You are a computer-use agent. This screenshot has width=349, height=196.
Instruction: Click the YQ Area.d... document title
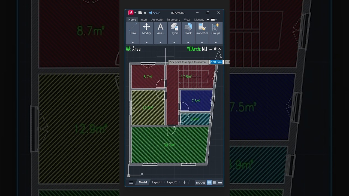click(177, 13)
